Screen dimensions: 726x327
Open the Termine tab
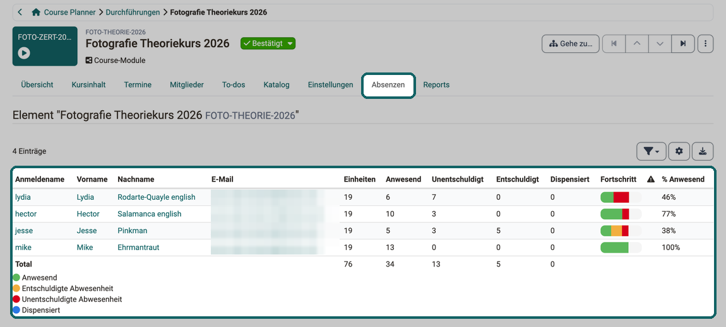coord(138,85)
